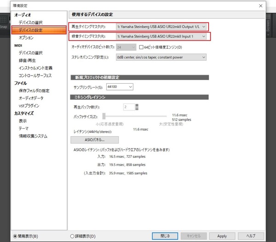
Task: Enable the 64ビット倍精度エンジン checkbox
Action: click(x=142, y=47)
